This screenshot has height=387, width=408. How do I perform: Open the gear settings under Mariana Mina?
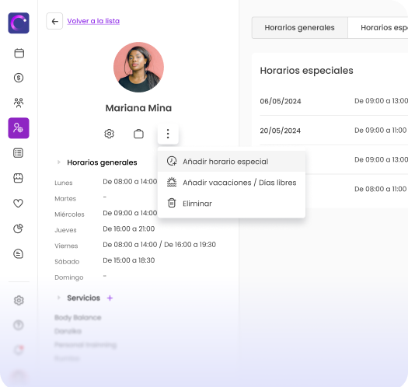pos(110,134)
